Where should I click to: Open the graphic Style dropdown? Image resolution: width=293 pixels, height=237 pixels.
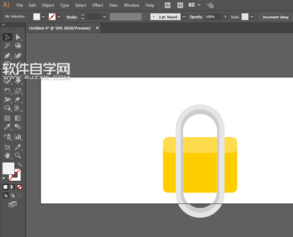coord(252,17)
